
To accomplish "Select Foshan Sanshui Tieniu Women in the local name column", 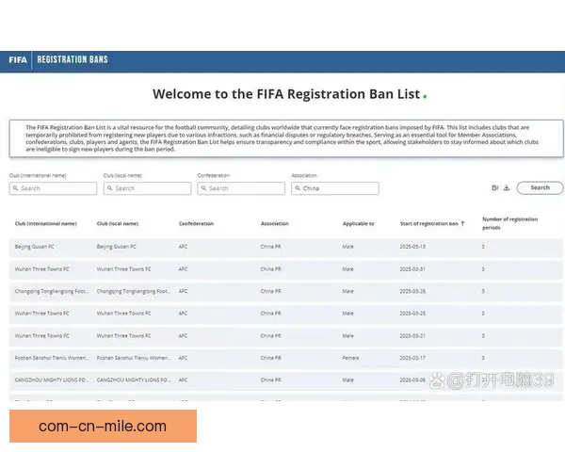I will click(x=134, y=358).
